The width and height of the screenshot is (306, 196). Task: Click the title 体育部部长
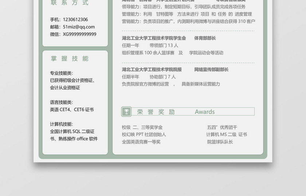coord(205,38)
